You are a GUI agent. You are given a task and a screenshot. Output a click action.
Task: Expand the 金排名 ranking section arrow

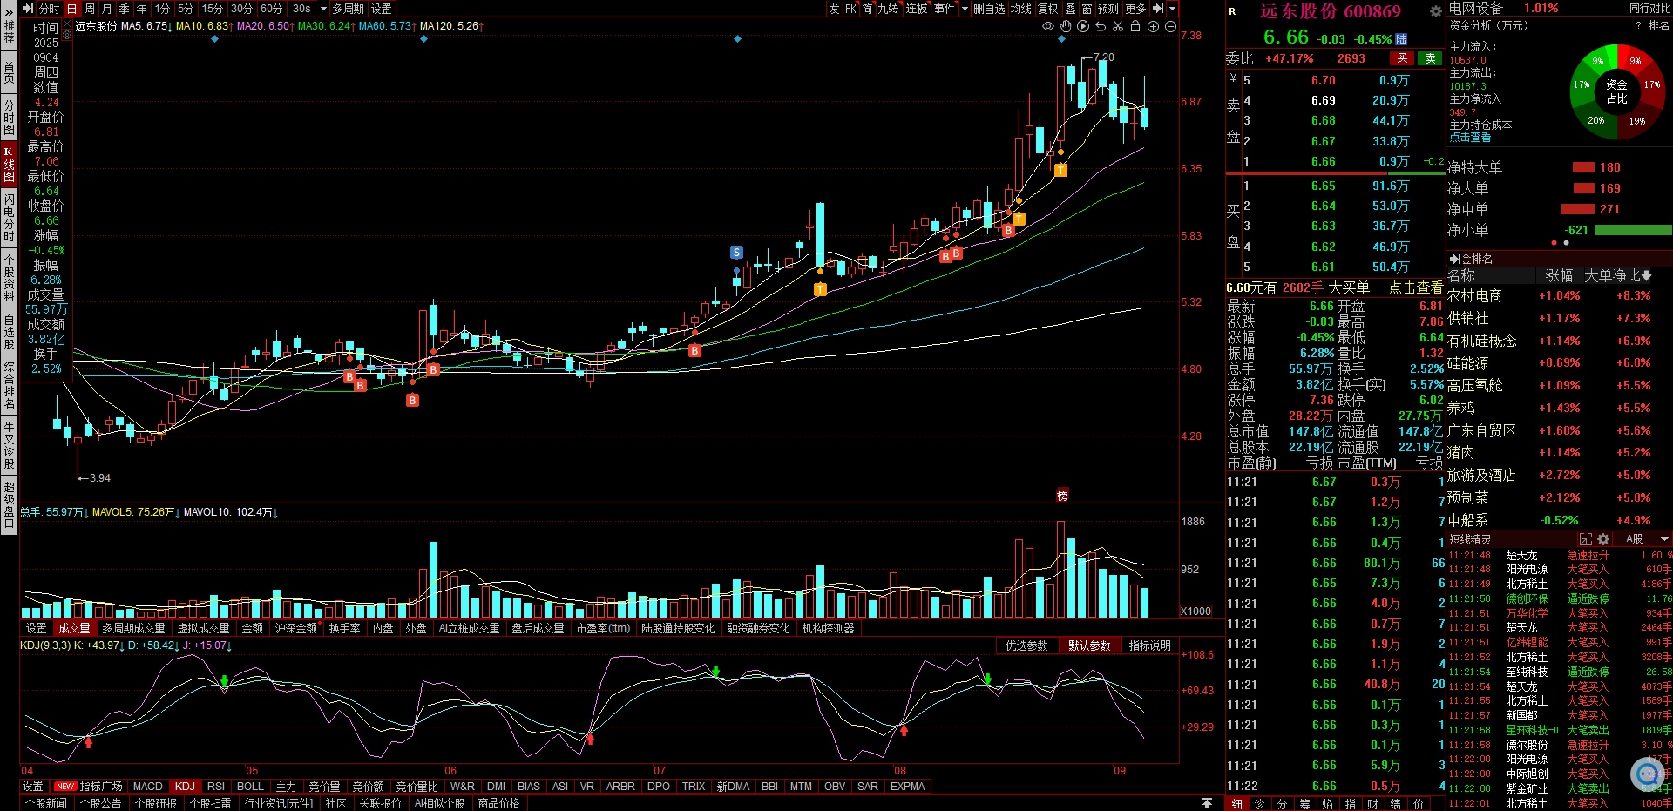[x=1453, y=260]
